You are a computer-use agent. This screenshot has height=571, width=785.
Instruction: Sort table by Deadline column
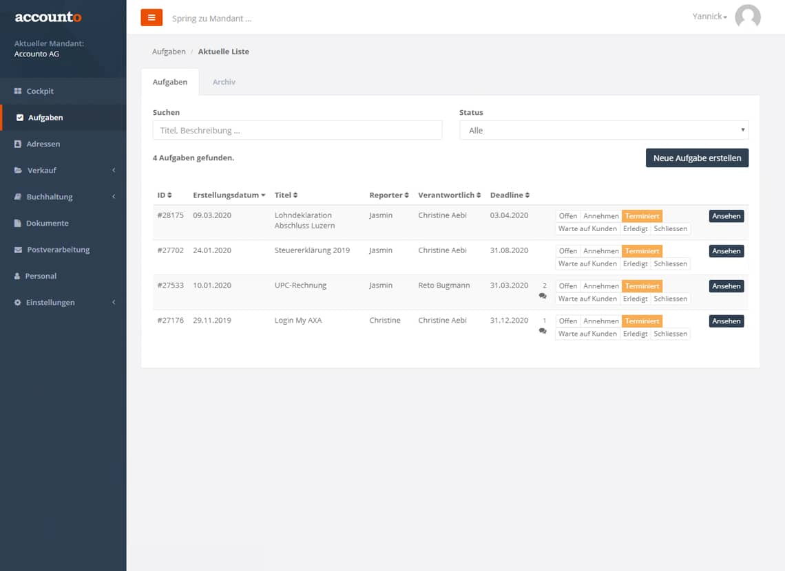pyautogui.click(x=510, y=195)
